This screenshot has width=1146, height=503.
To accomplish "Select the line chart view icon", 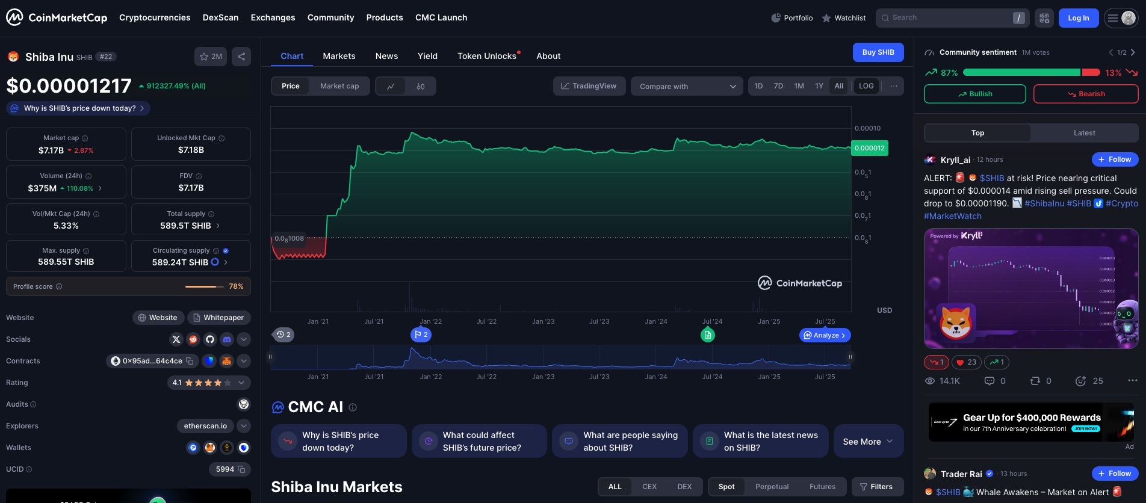I will [x=391, y=87].
